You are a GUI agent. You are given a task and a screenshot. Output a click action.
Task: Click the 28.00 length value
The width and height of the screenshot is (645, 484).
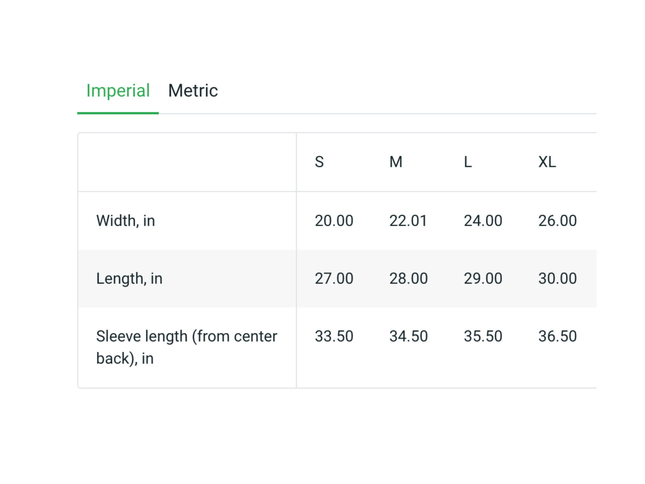[x=408, y=279]
